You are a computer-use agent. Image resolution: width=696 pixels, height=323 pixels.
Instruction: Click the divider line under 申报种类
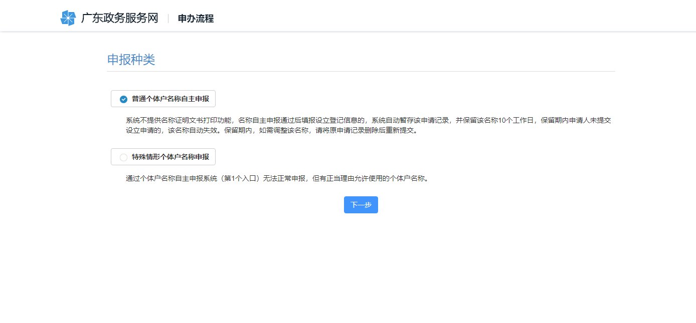click(x=360, y=70)
